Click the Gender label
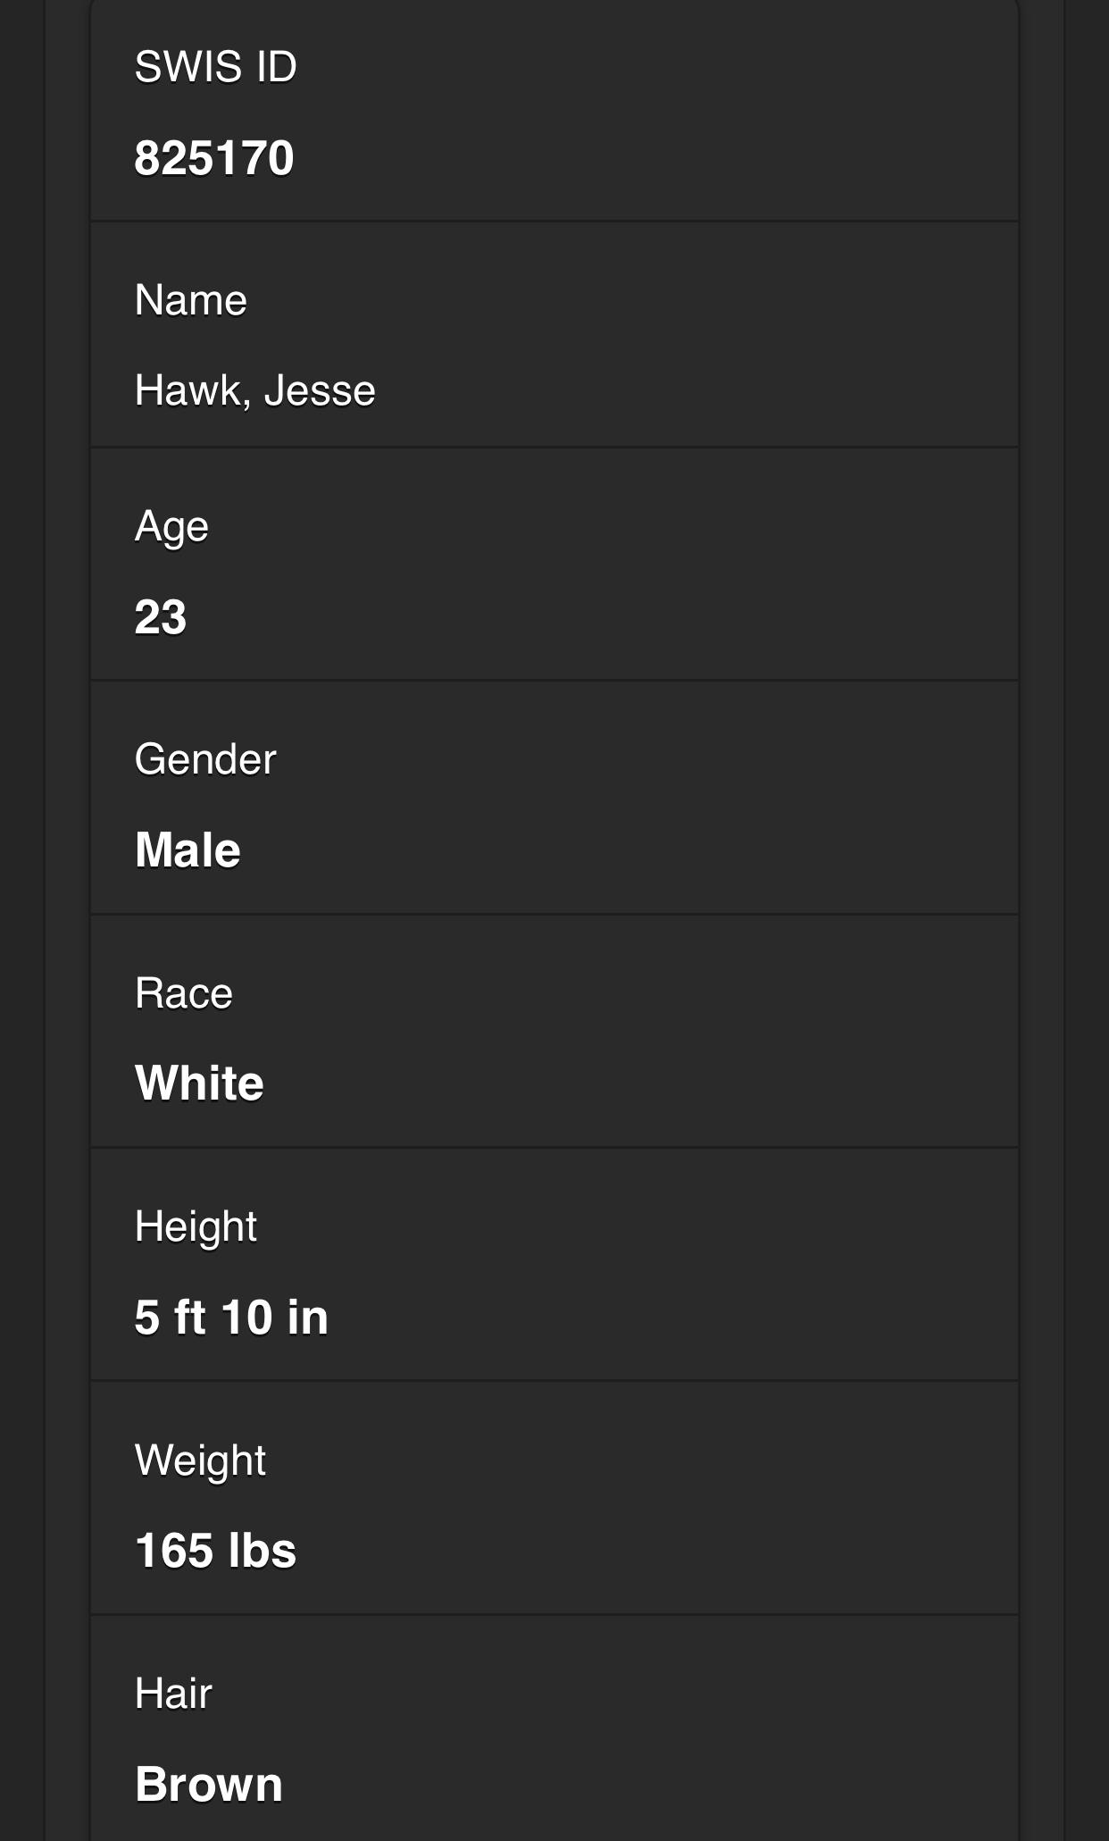1109x1841 pixels. (205, 759)
